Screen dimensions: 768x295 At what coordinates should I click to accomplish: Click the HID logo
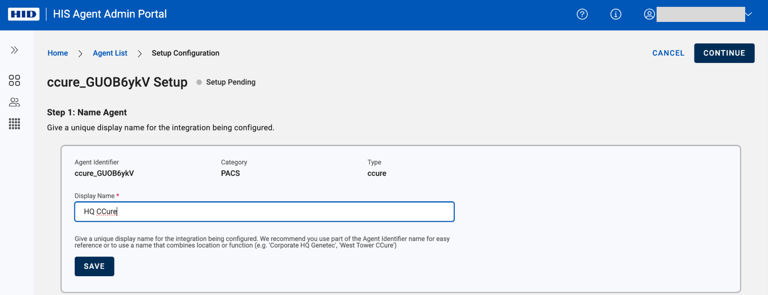click(x=24, y=14)
